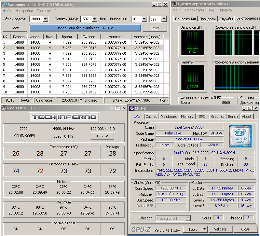Open the Настройки menu in LinX
Screen dimensions: 260x236
[24, 11]
